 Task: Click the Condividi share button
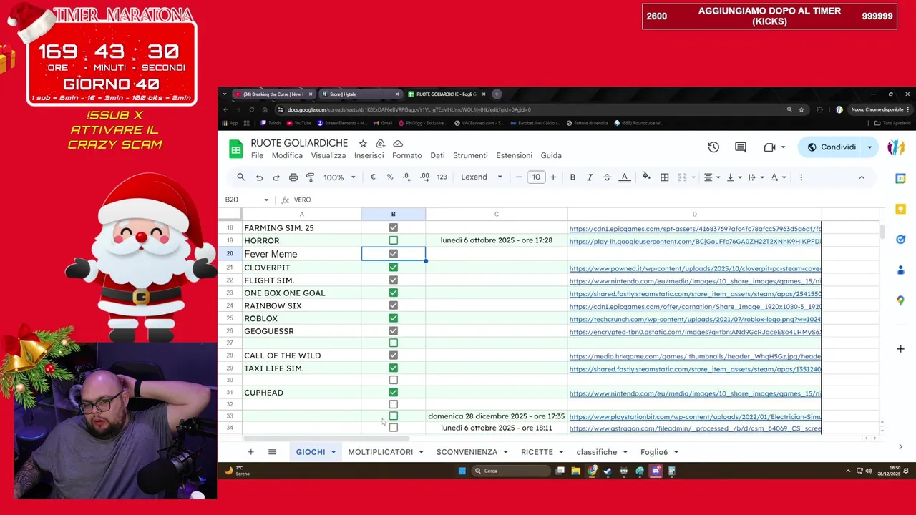click(x=832, y=147)
